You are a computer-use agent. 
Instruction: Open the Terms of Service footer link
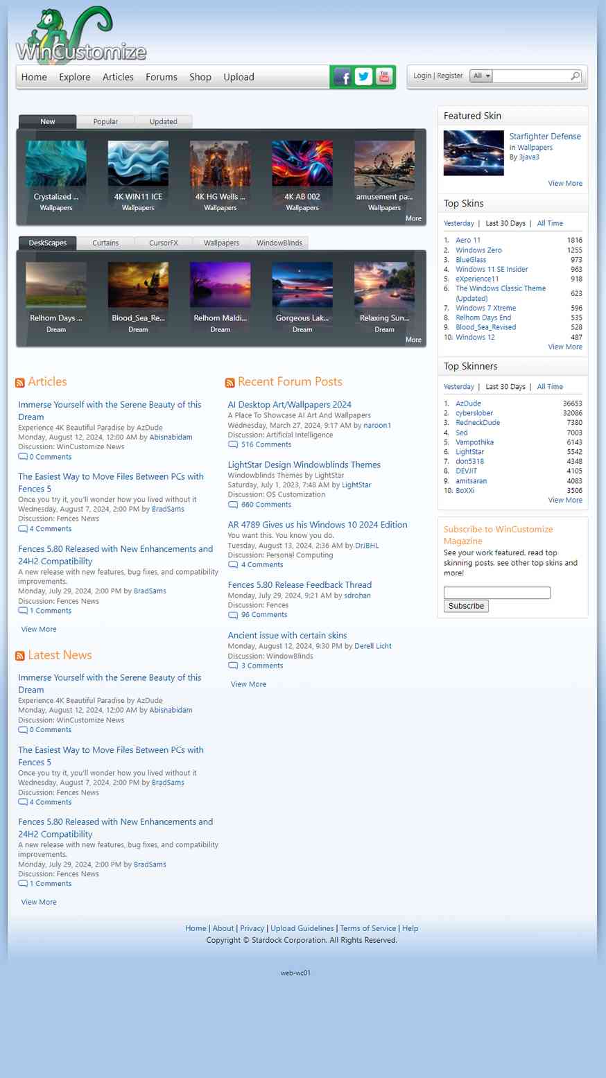click(x=368, y=929)
